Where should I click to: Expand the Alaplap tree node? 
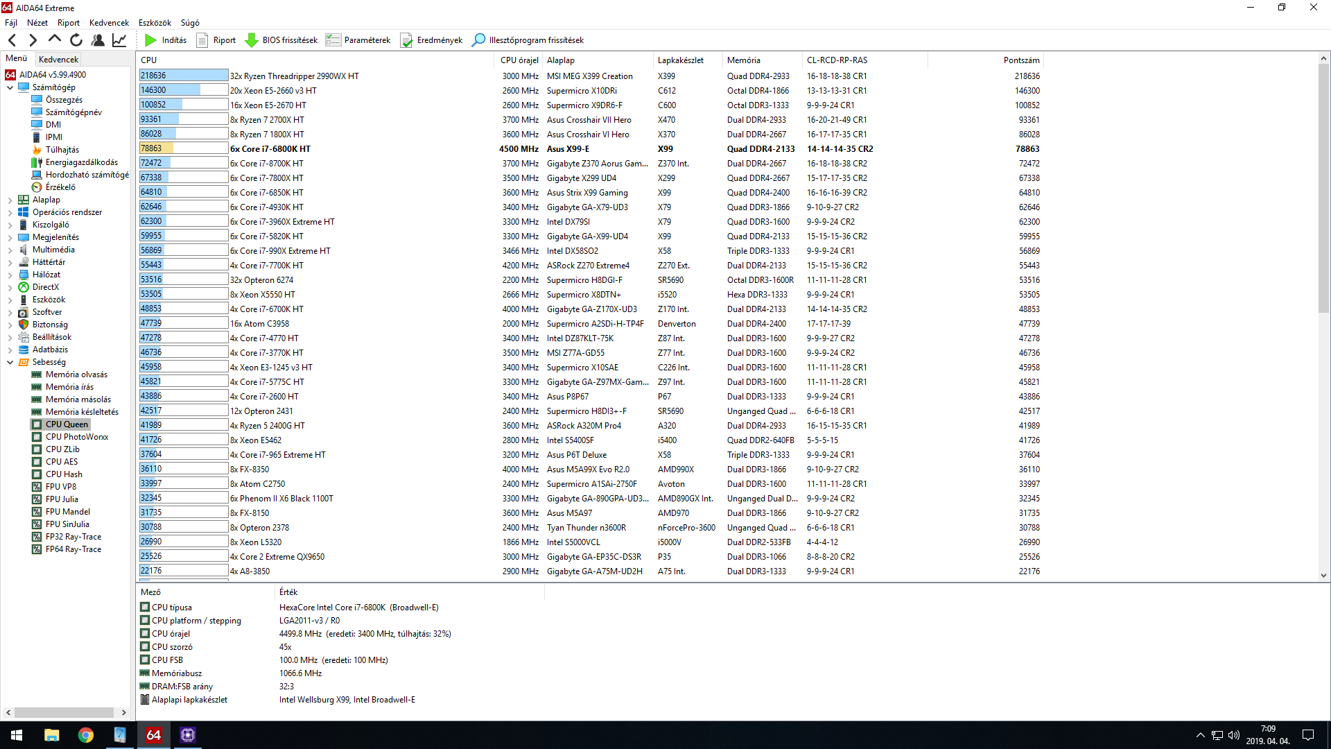10,200
